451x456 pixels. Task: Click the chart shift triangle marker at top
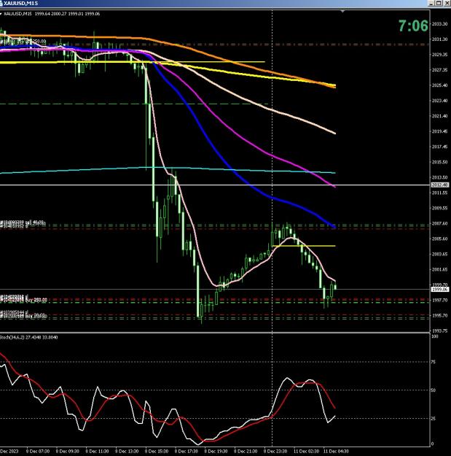pyautogui.click(x=342, y=11)
